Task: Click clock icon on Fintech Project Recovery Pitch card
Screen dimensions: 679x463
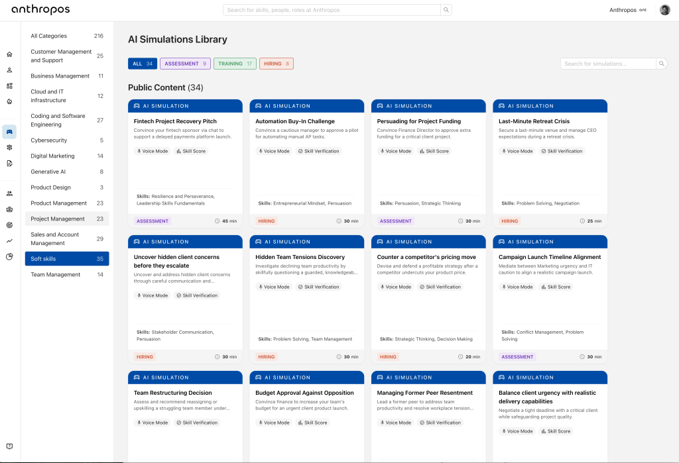Action: 217,221
